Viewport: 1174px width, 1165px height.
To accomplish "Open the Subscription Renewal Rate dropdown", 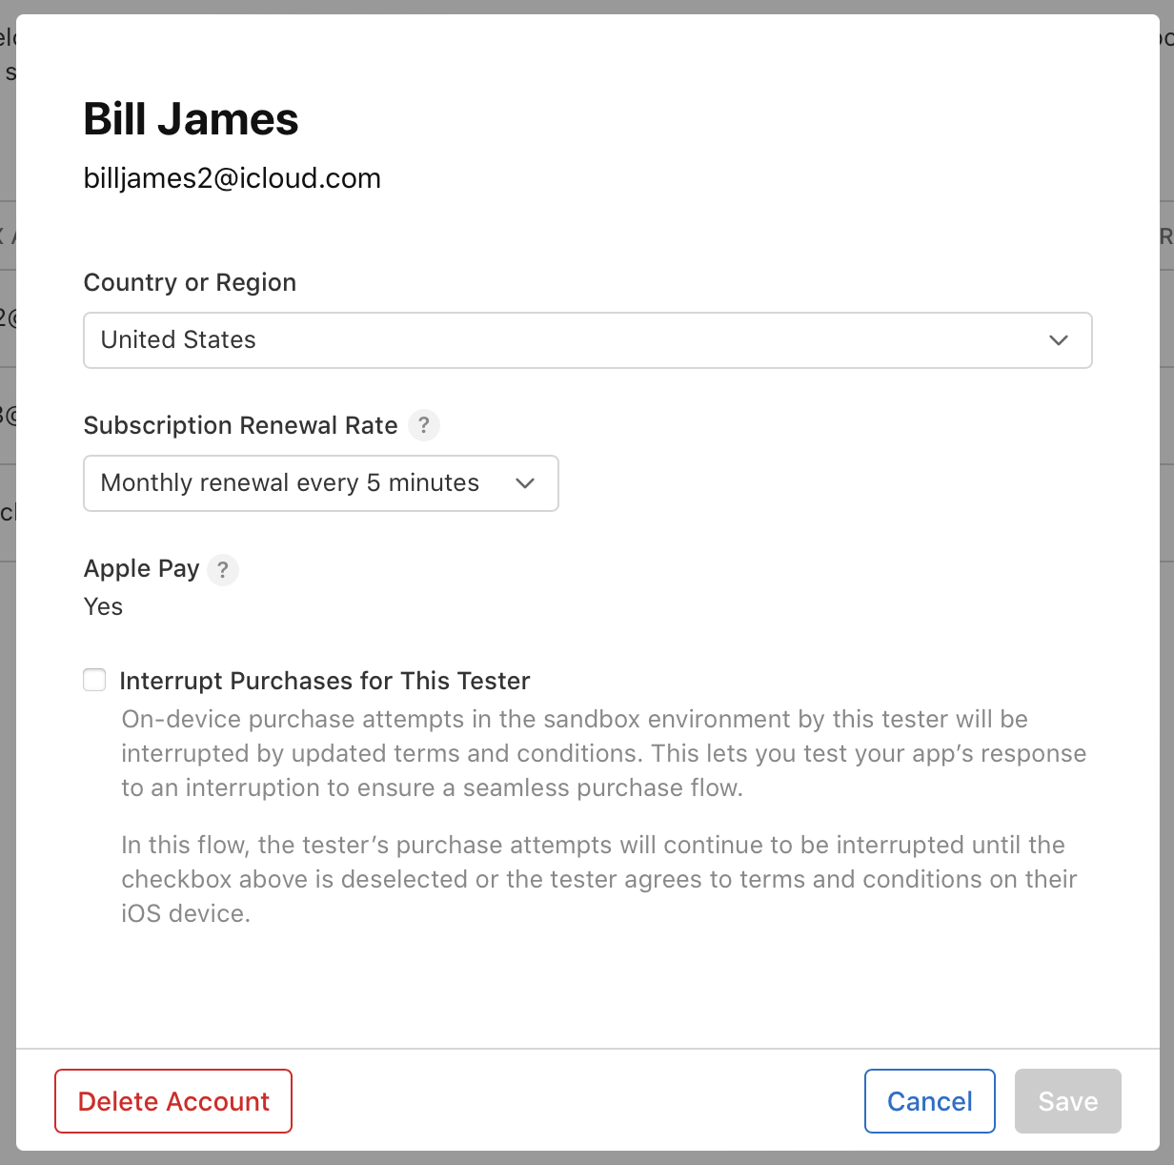I will coord(321,483).
